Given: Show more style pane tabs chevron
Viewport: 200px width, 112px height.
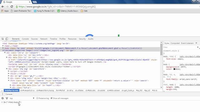Looking at the screenshot, I should (196, 43).
